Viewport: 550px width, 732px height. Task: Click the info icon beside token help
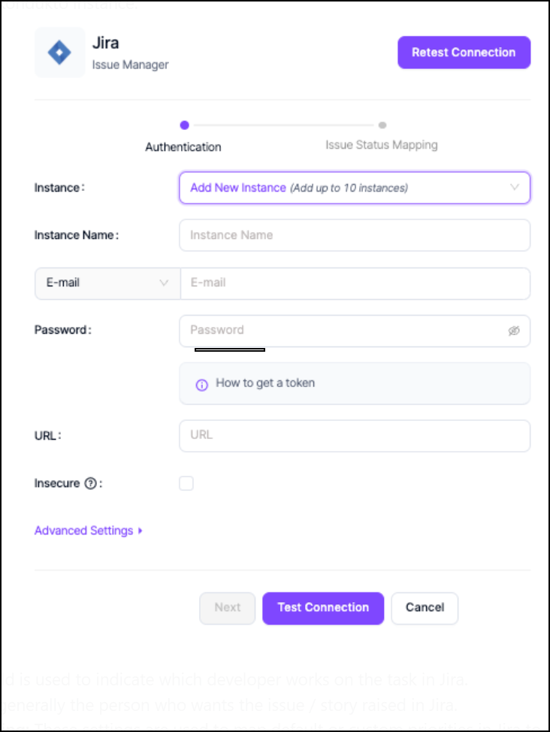tap(201, 384)
